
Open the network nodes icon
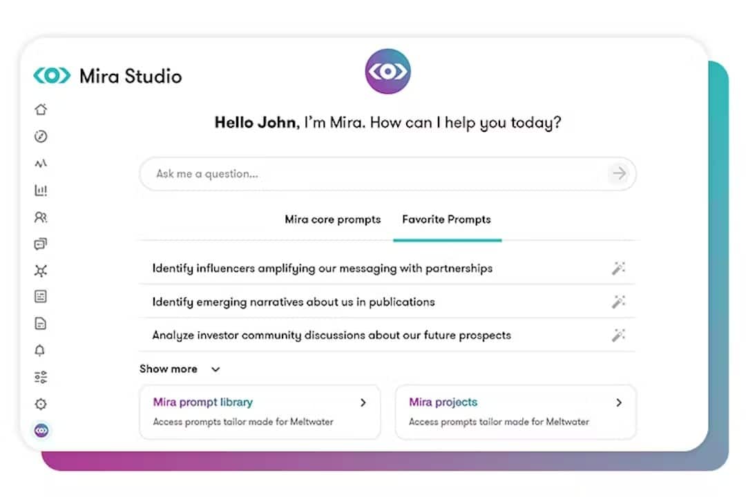point(41,271)
